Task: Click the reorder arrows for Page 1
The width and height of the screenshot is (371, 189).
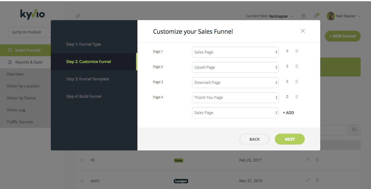Action: (x=287, y=51)
